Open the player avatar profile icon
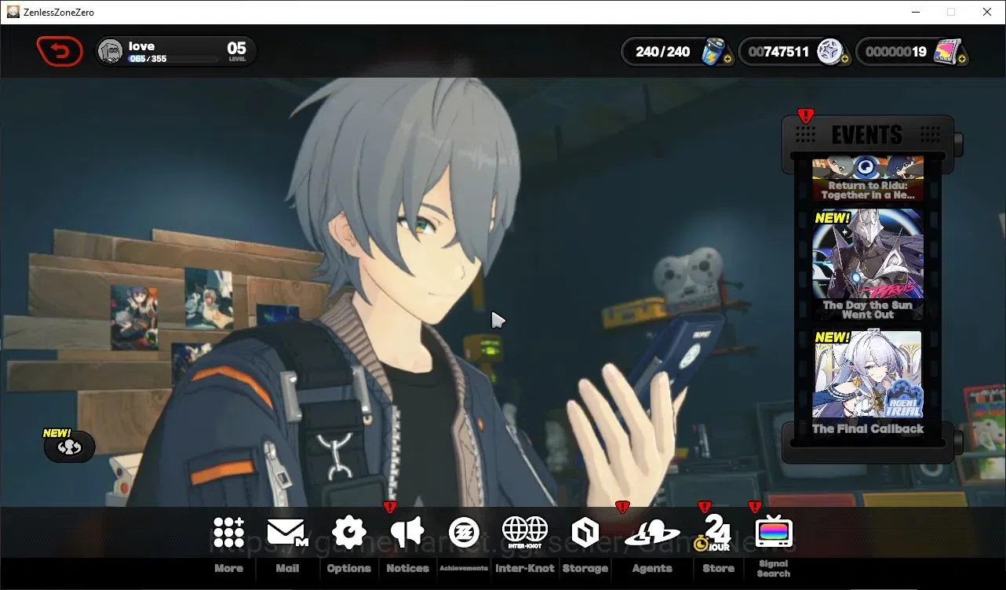Viewport: 1006px width, 590px height. (111, 52)
